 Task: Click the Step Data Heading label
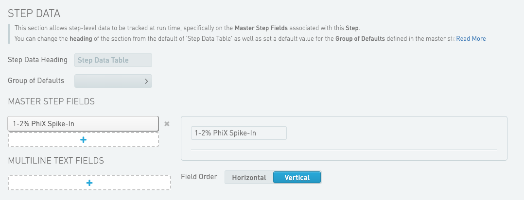(37, 60)
